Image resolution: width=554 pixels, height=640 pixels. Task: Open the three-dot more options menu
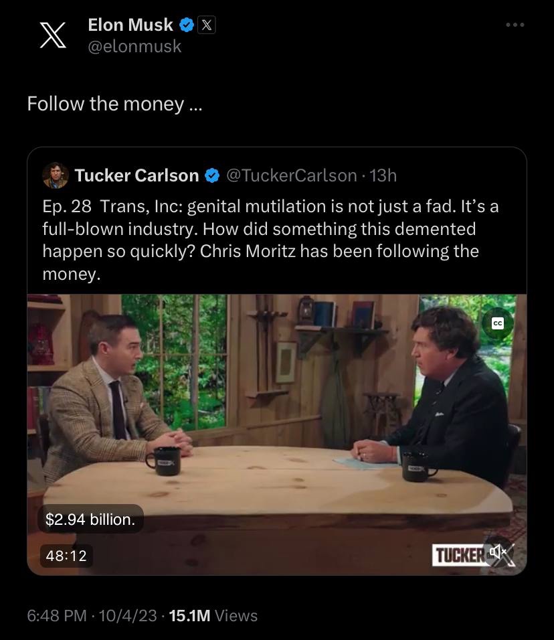(515, 25)
